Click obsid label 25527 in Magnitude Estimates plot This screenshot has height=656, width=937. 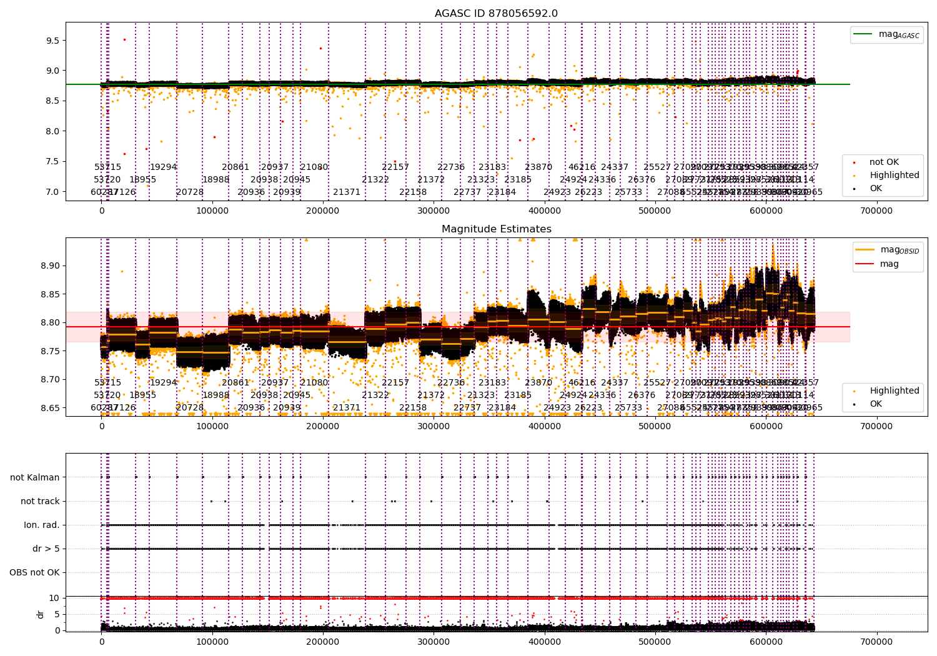coord(657,383)
